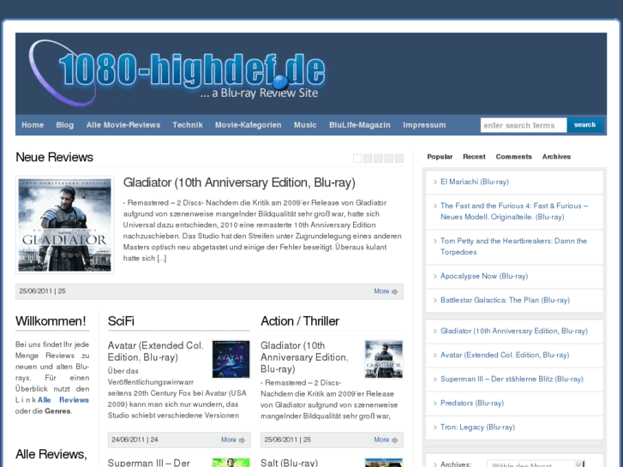Select the fifth Neue Reviews slider dot
Screen dimensions: 623x467
pyautogui.click(x=399, y=159)
